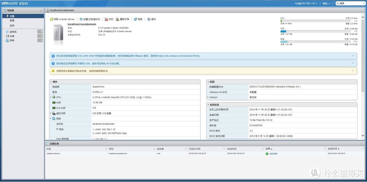
Task: Open the kb.vmware.com article link
Action: [179, 56]
